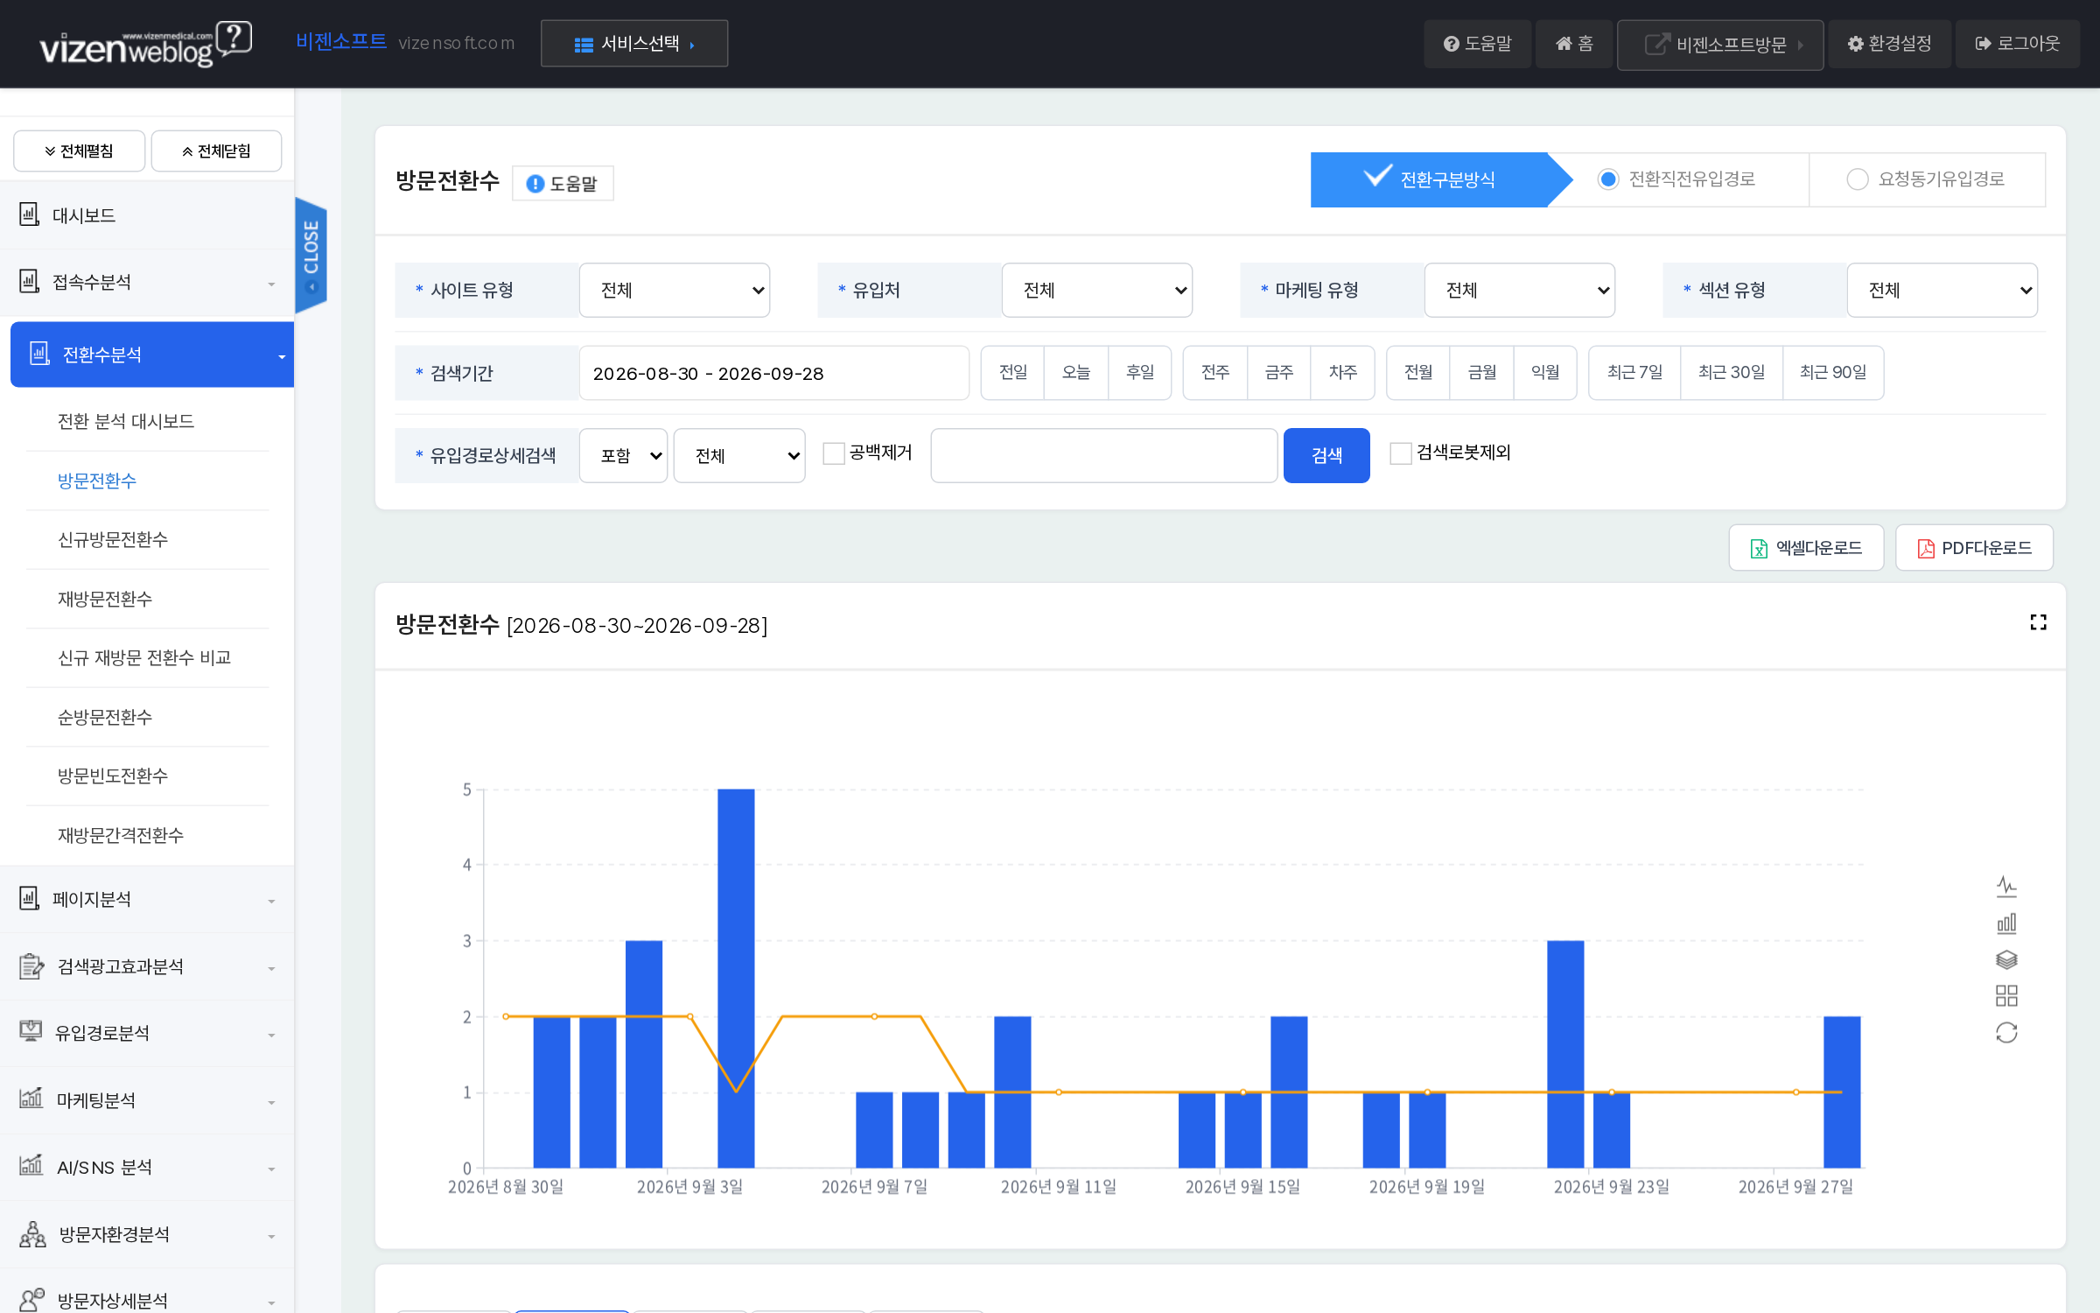Click the vizenweblog logo
2100x1313 pixels.
point(146,44)
